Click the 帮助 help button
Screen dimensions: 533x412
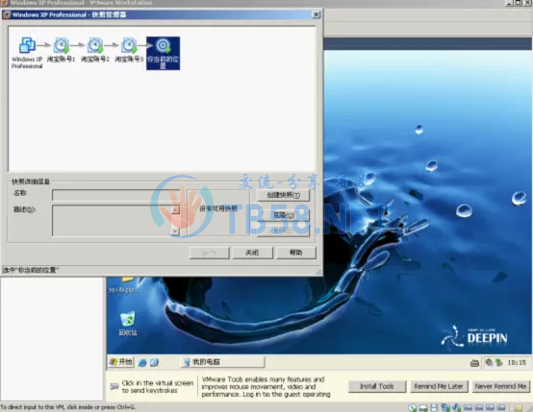296,253
